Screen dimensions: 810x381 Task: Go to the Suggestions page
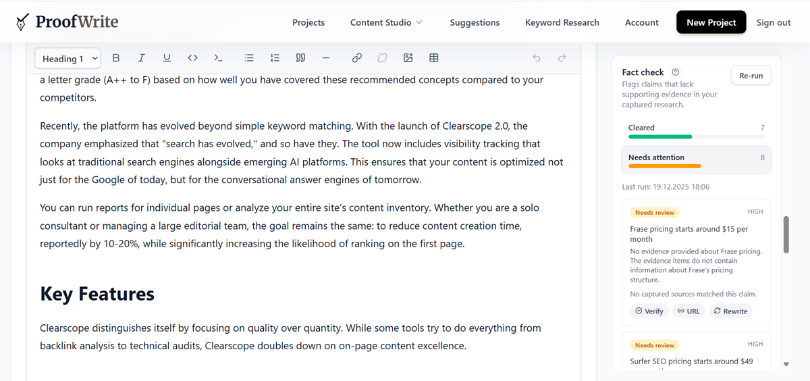pos(475,22)
